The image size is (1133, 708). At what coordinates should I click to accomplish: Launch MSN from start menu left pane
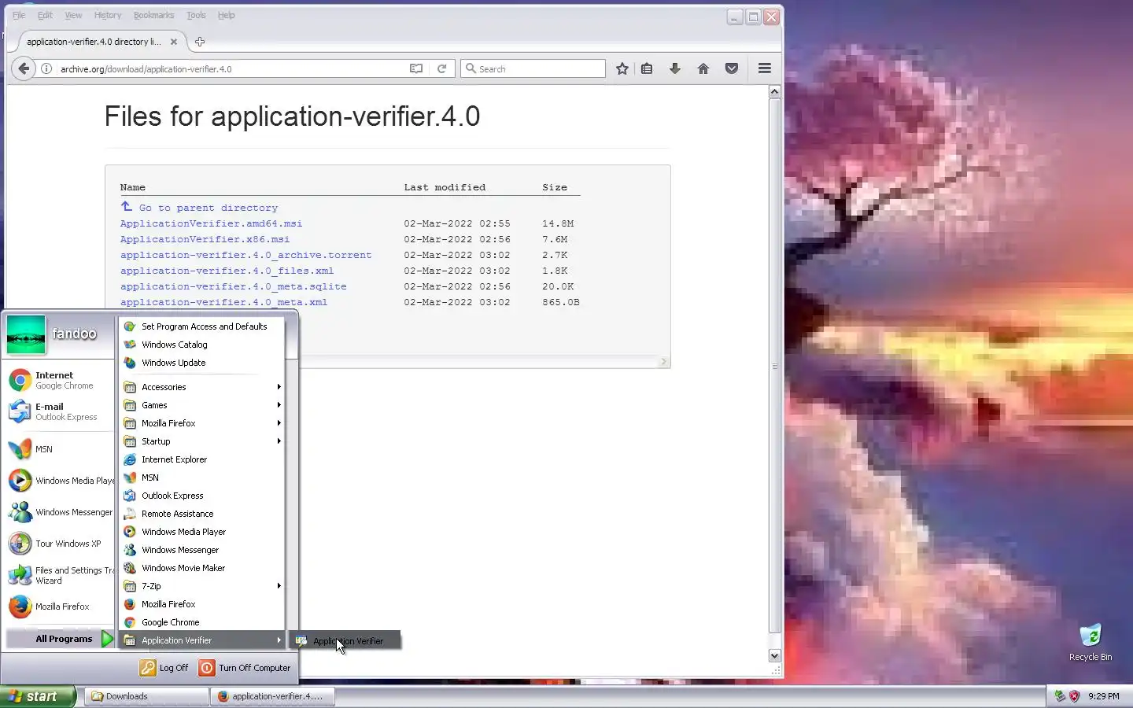60,449
